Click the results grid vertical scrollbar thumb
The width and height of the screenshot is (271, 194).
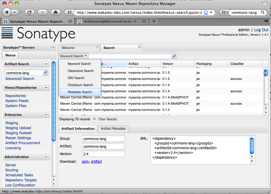pos(266,73)
